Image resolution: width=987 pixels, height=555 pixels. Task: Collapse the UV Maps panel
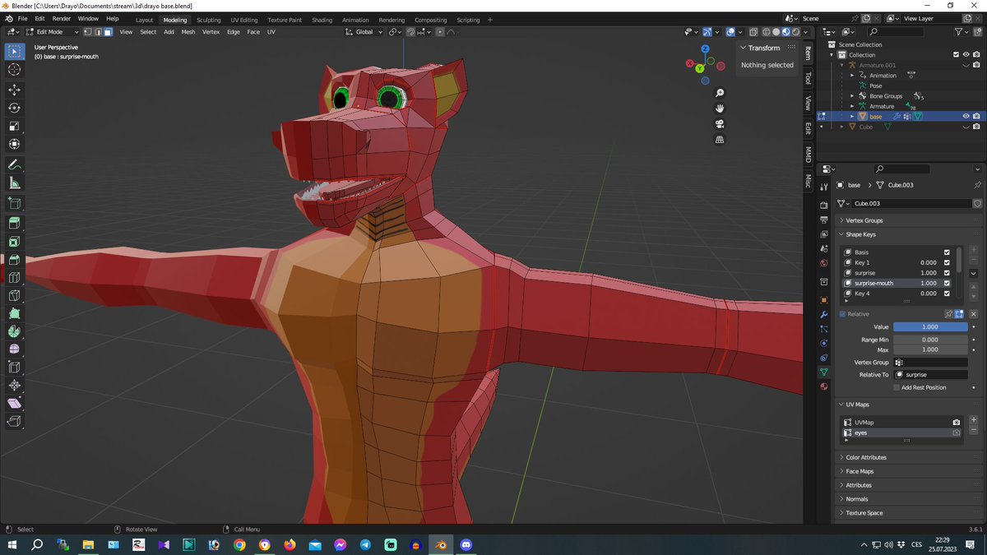[857, 405]
